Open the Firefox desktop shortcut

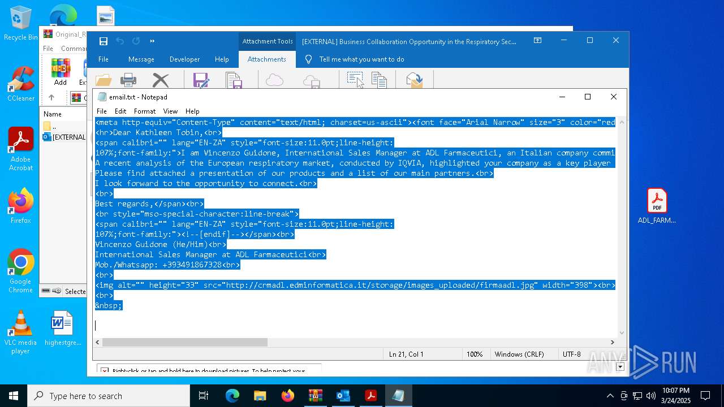click(x=21, y=206)
